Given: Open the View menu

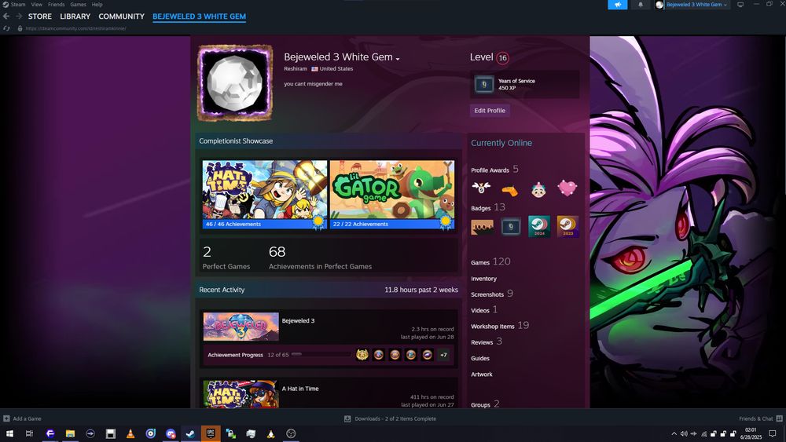Looking at the screenshot, I should pos(37,5).
